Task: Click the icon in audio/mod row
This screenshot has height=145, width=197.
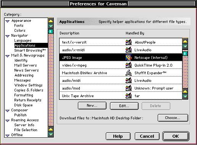Action: pos(129,88)
